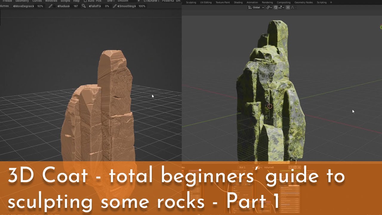
Task: Click the Smoothing 100% value field
Action: (x=142, y=6)
